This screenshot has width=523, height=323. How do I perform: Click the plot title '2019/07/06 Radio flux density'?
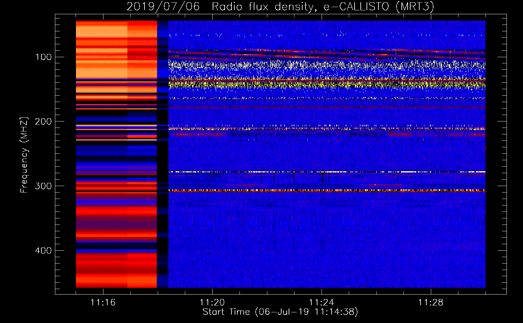pyautogui.click(x=280, y=7)
